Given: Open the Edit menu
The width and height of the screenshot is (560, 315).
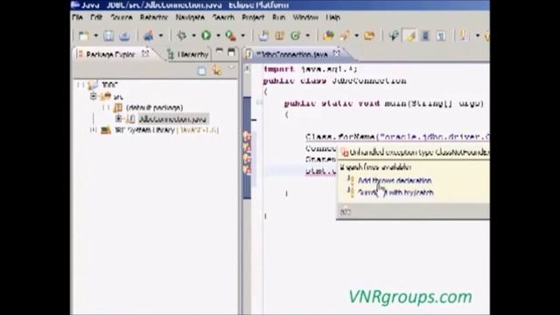Looking at the screenshot, I should tap(96, 17).
